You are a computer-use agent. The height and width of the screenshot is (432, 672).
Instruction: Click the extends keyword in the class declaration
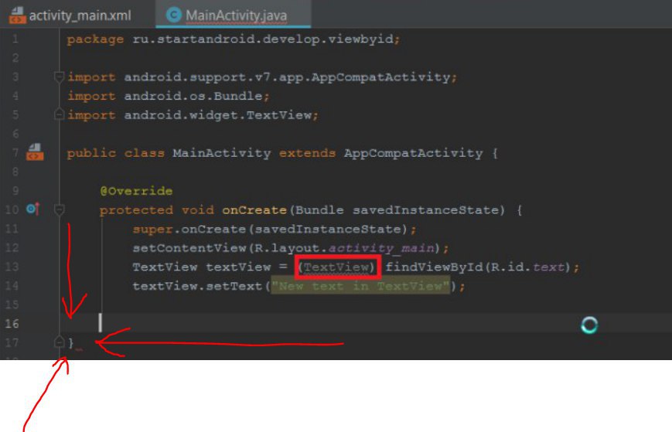[307, 153]
